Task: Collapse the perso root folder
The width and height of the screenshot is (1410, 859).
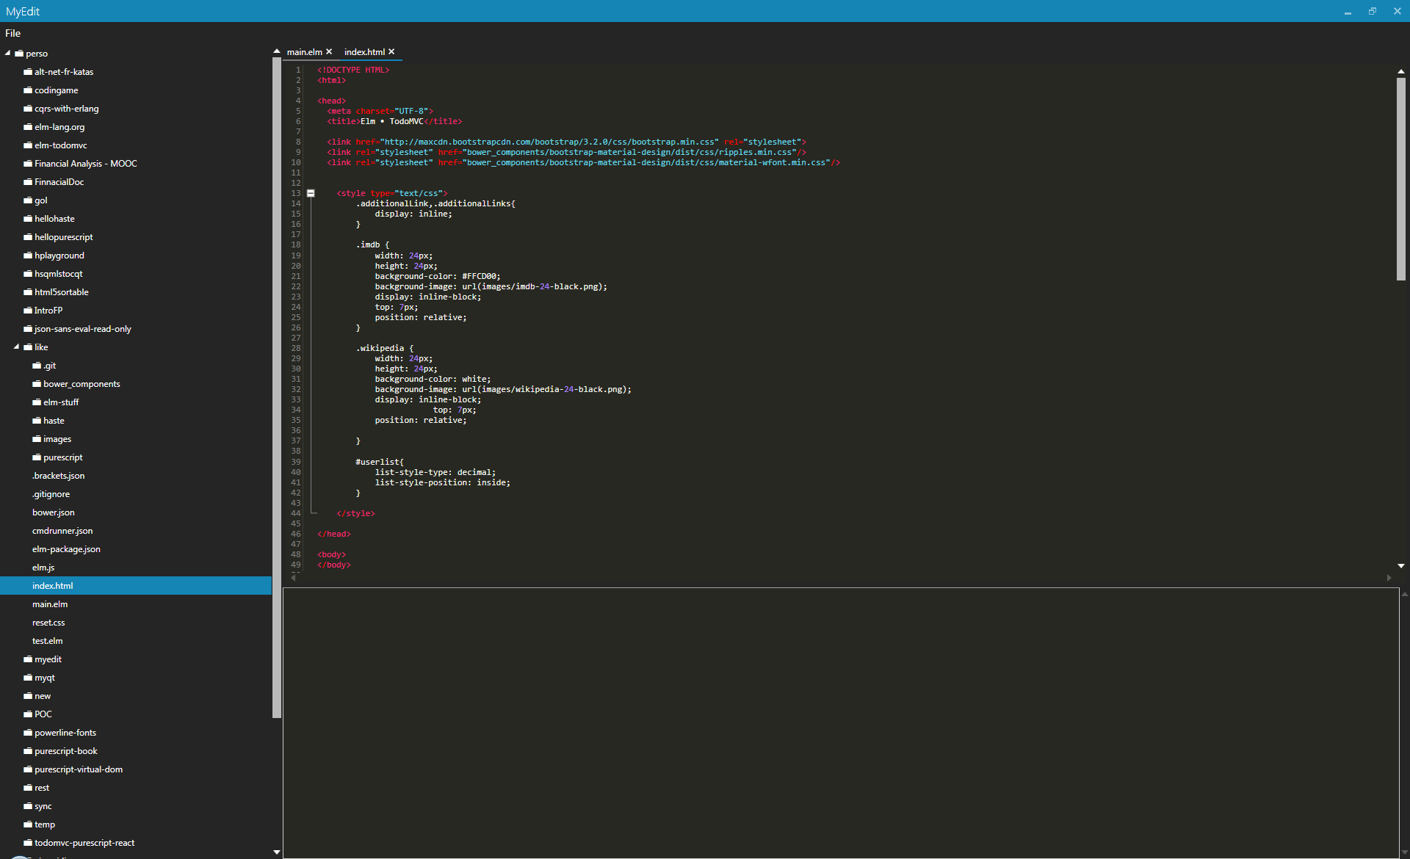Action: click(7, 53)
